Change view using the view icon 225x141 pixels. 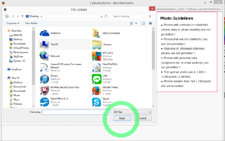132,23
